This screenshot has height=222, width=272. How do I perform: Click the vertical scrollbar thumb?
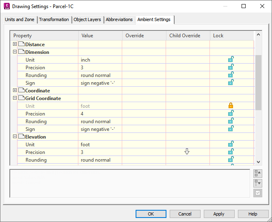point(258,81)
